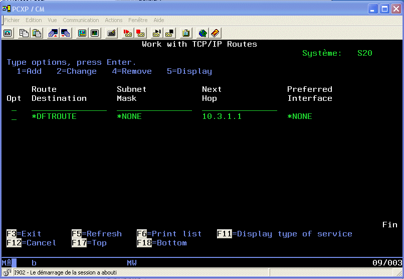404x279 pixels.
Task: Open the Keyboard remap toolbar icon
Action: pos(112,33)
